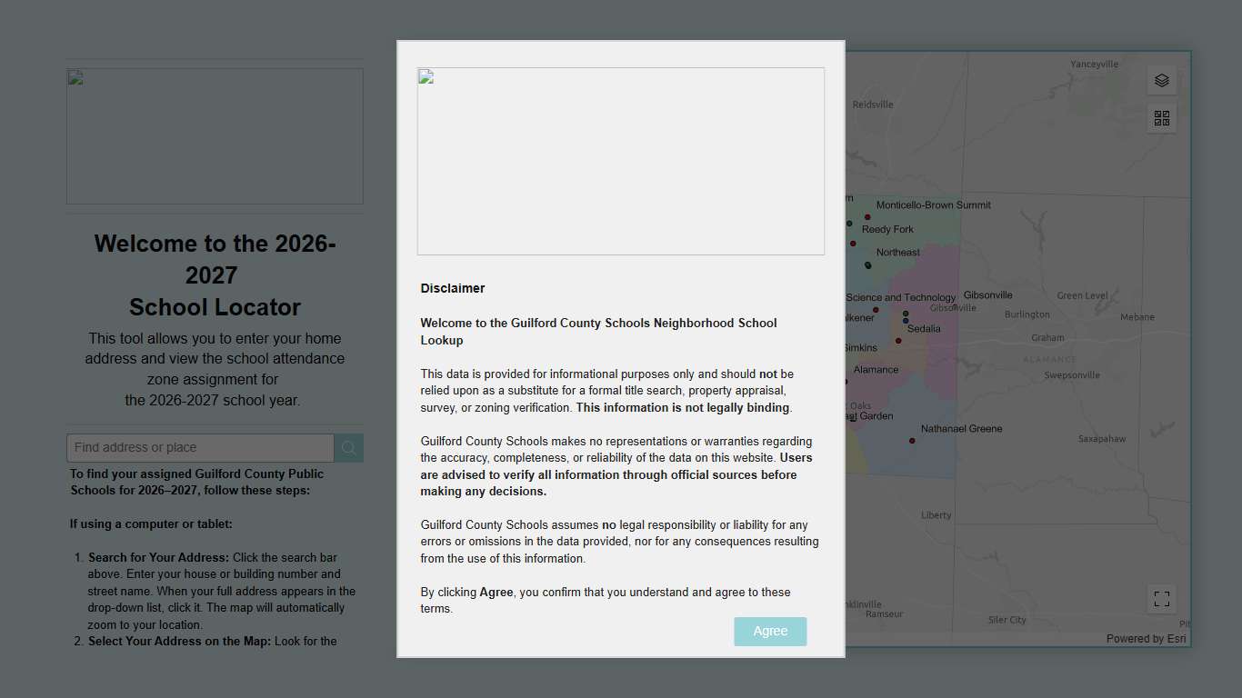Click the Burlington label on the map
Image resolution: width=1242 pixels, height=698 pixels.
[1027, 314]
